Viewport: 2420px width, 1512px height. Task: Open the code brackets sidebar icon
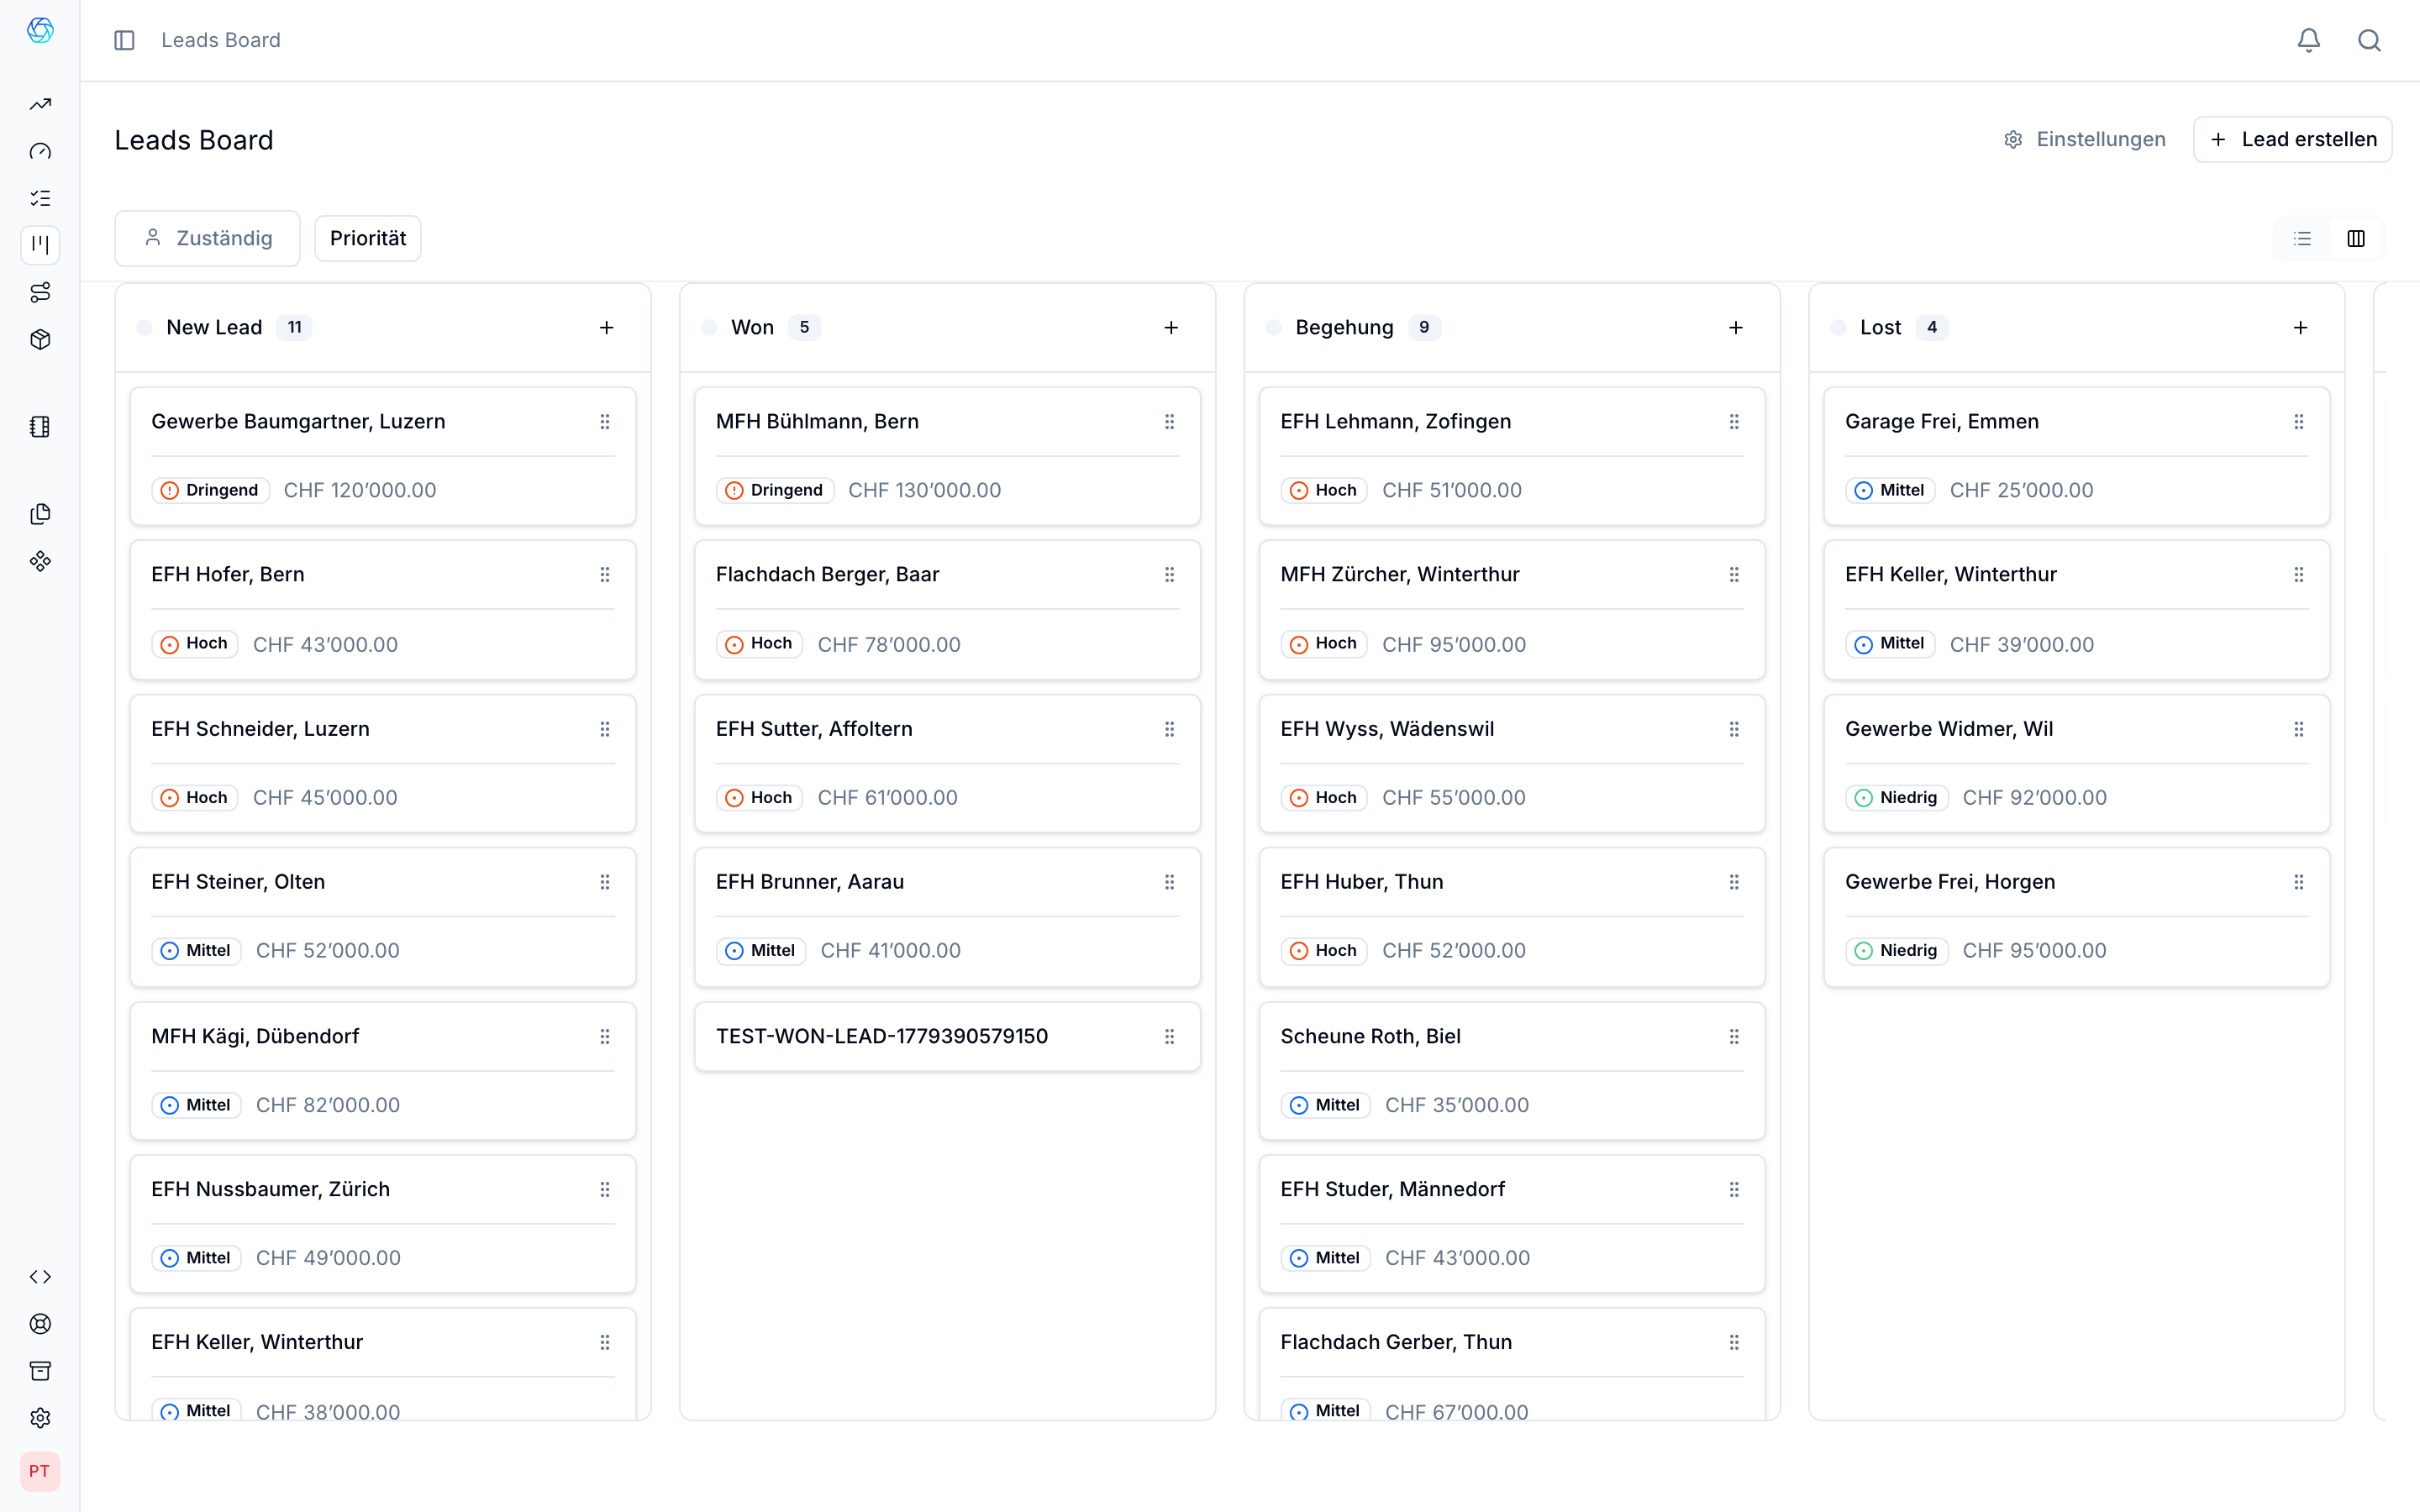tap(40, 1277)
